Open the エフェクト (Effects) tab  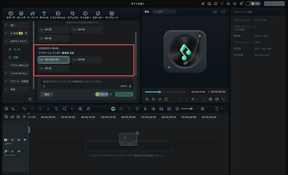coord(73,15)
